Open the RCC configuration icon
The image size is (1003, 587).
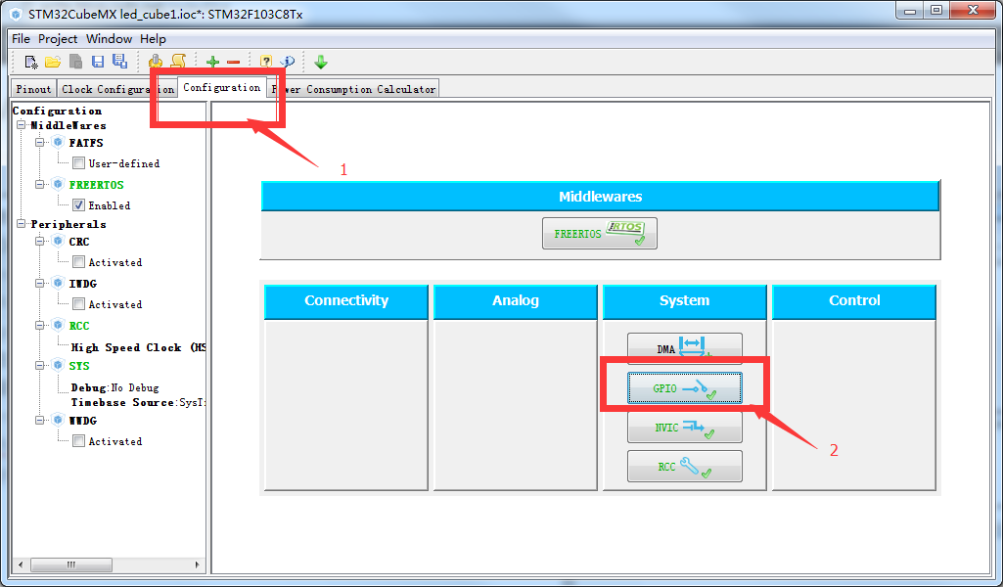[x=684, y=466]
